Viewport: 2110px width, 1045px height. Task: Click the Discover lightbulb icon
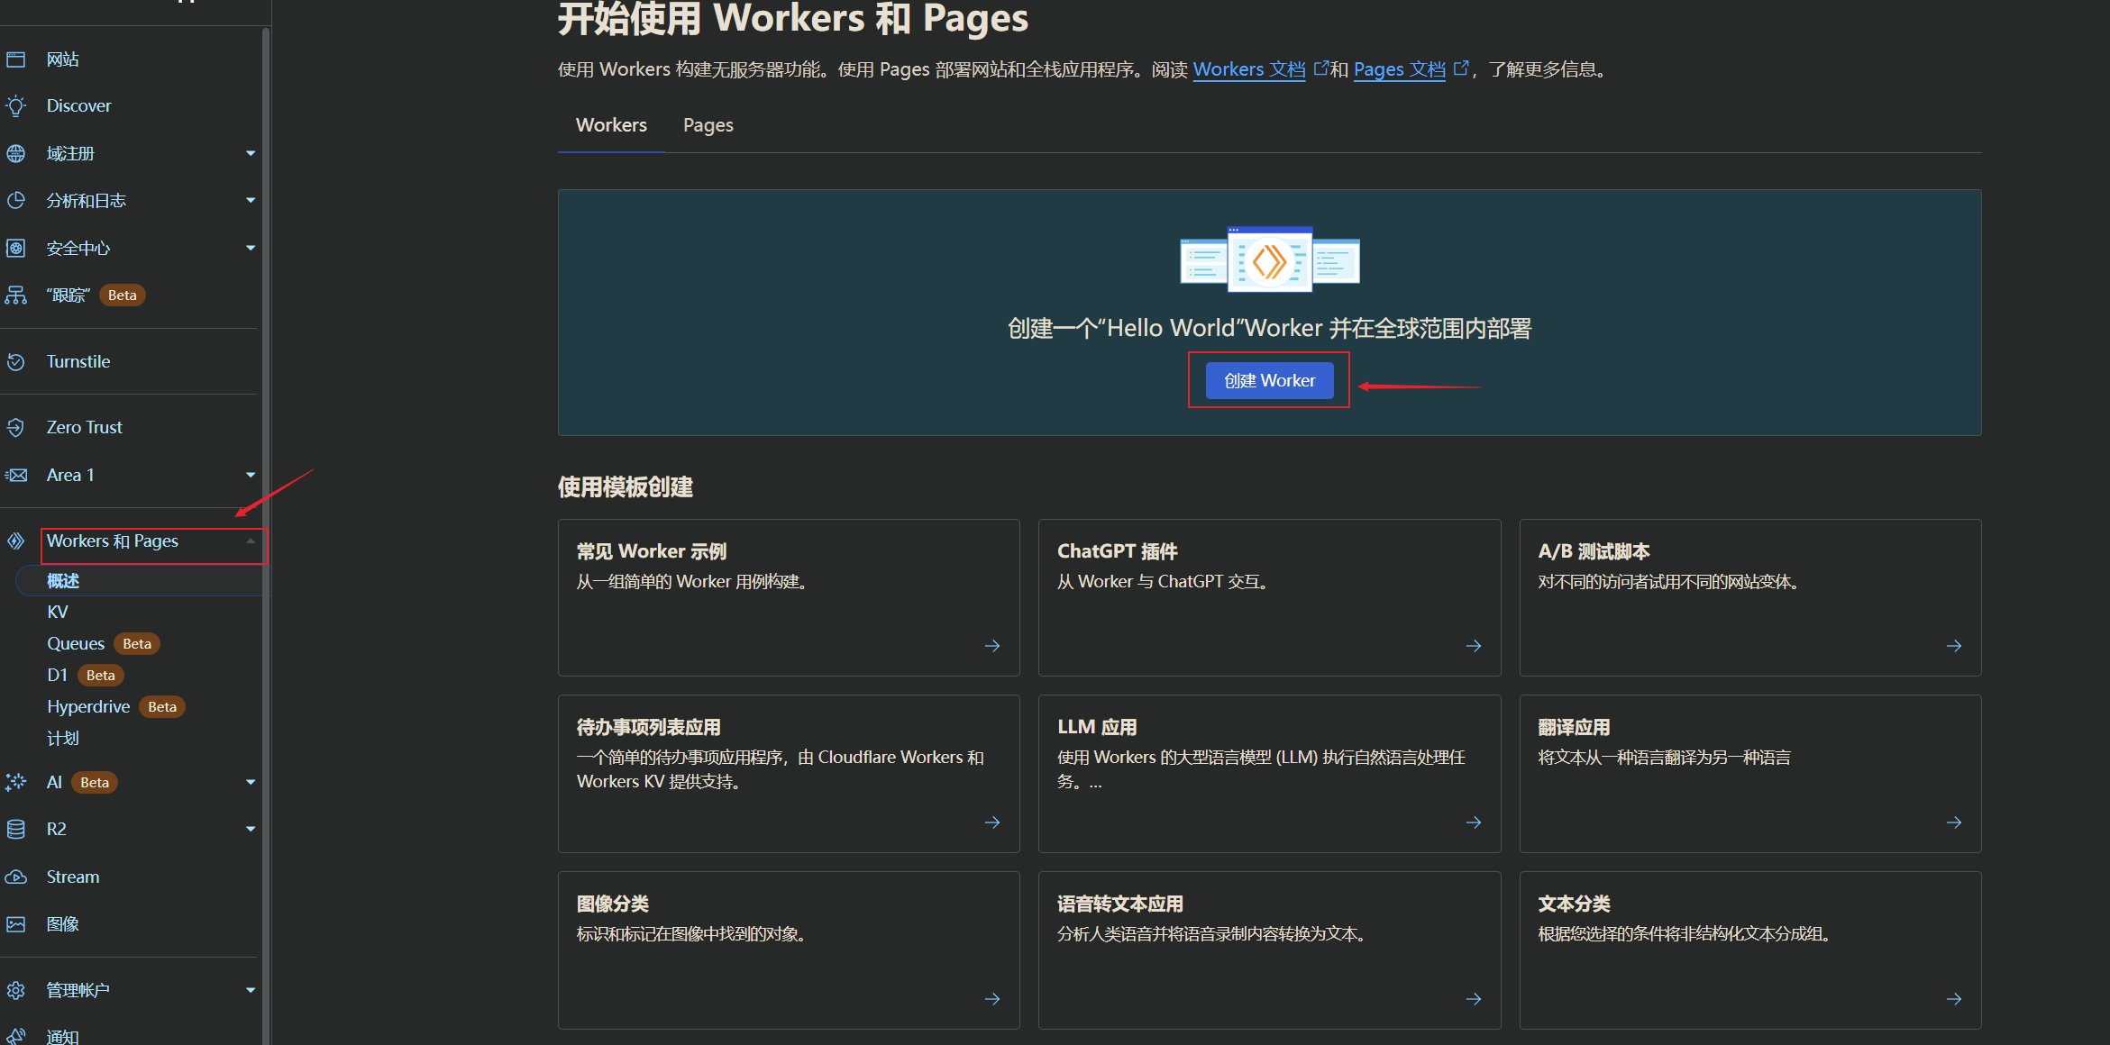[x=15, y=106]
